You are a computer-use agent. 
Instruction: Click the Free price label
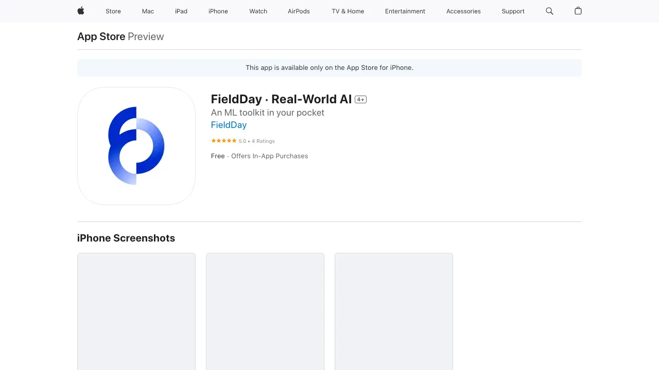(x=218, y=156)
